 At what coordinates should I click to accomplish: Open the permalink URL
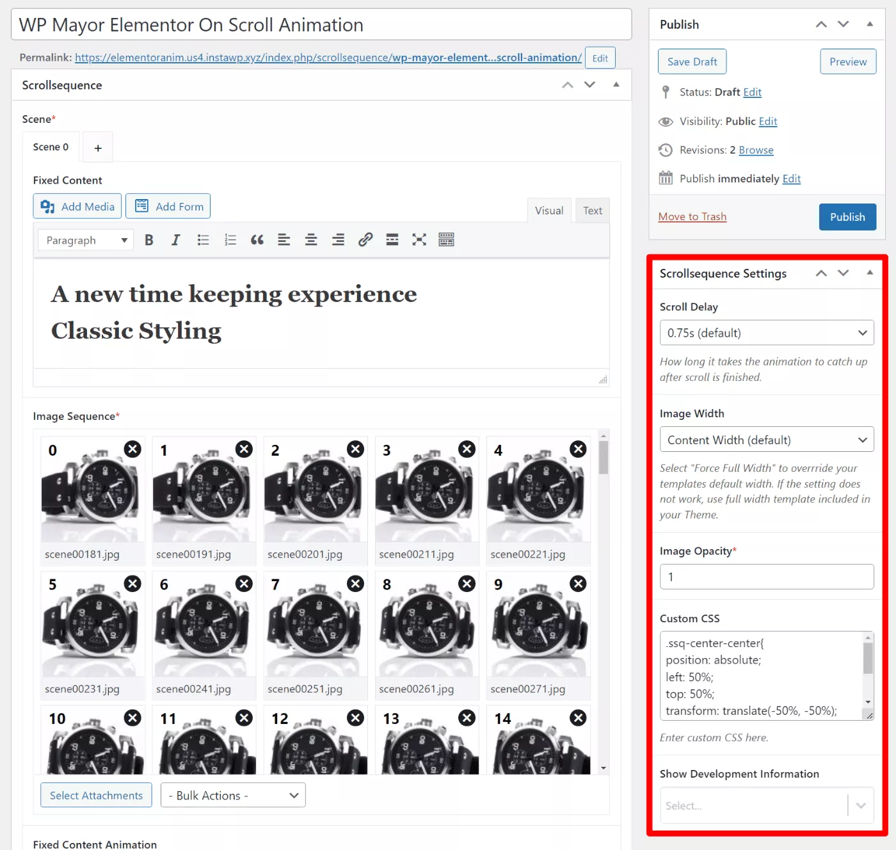tap(328, 58)
